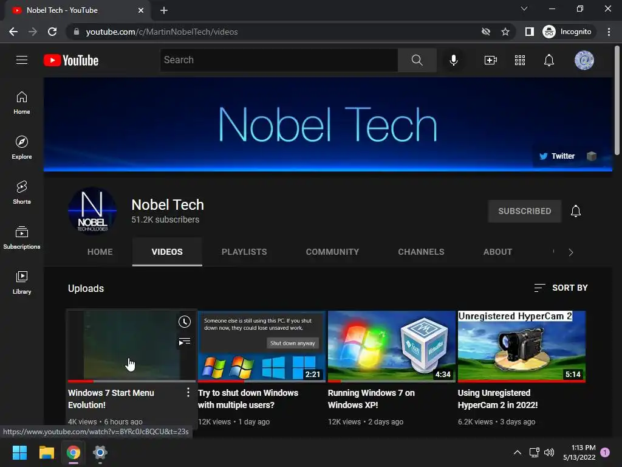
Task: Click the page vertical scrollbar
Action: pyautogui.click(x=617, y=100)
